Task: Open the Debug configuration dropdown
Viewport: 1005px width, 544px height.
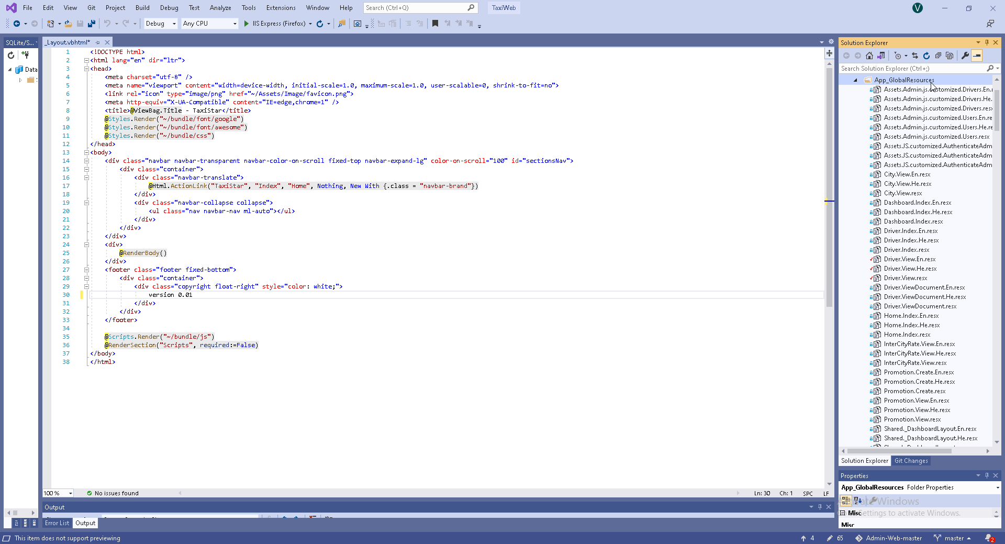Action: pyautogui.click(x=161, y=24)
